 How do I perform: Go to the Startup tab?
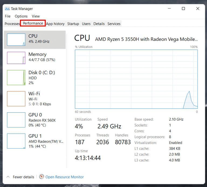pos(73,24)
